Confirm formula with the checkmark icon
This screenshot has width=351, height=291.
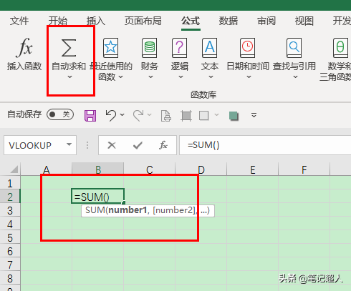click(x=138, y=145)
